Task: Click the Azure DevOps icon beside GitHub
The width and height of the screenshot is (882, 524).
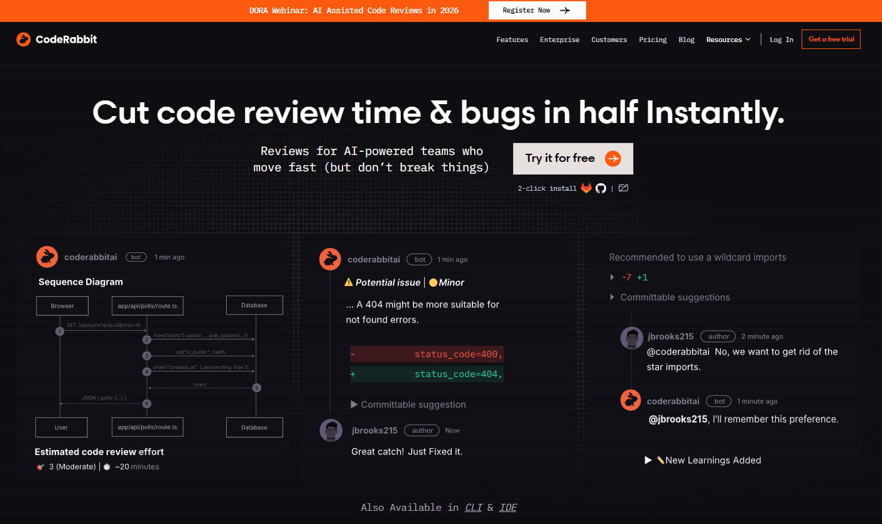Action: point(623,188)
